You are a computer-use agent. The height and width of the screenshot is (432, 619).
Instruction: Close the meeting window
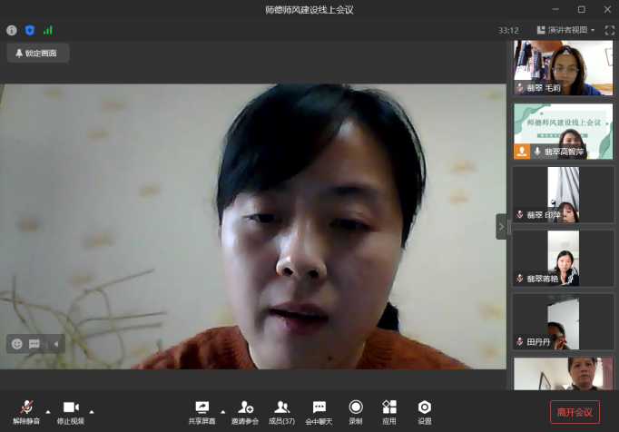pyautogui.click(x=607, y=9)
